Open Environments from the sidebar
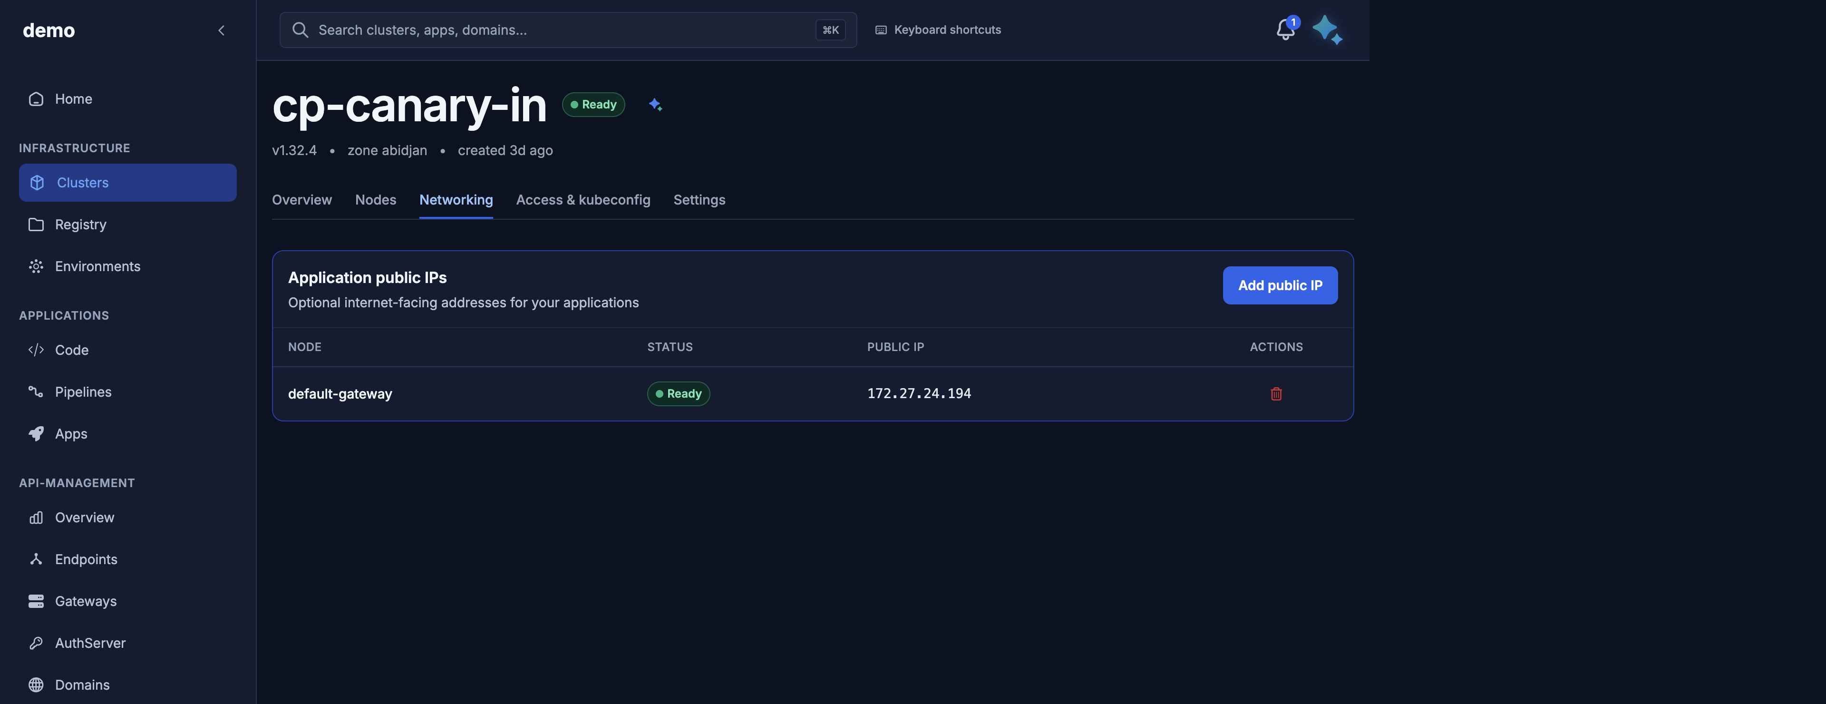The image size is (1826, 704). (127, 266)
